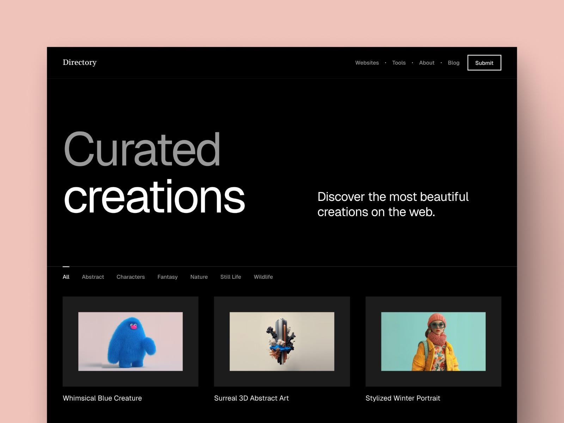
Task: Open the Blog navigation link
Action: point(453,63)
